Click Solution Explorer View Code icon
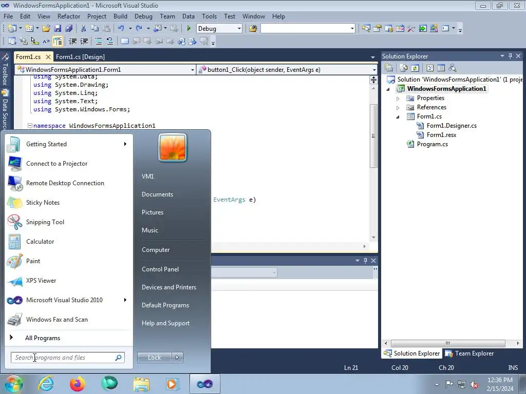Screen dimensions: 526x394 click(430, 68)
